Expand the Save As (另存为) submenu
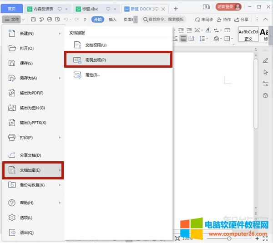The image size is (273, 243). (x=33, y=78)
